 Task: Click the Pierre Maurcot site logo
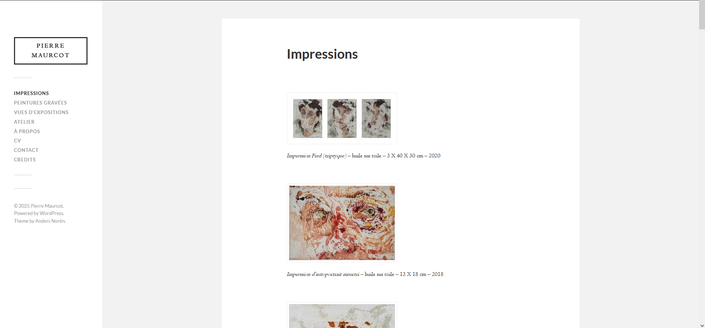click(51, 51)
